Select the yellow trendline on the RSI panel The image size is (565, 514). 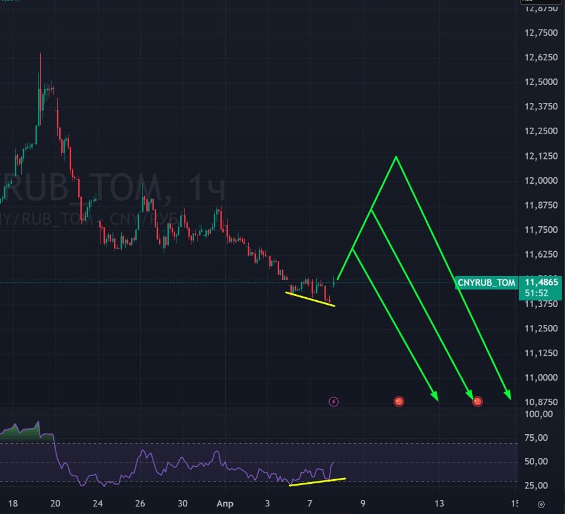(316, 481)
